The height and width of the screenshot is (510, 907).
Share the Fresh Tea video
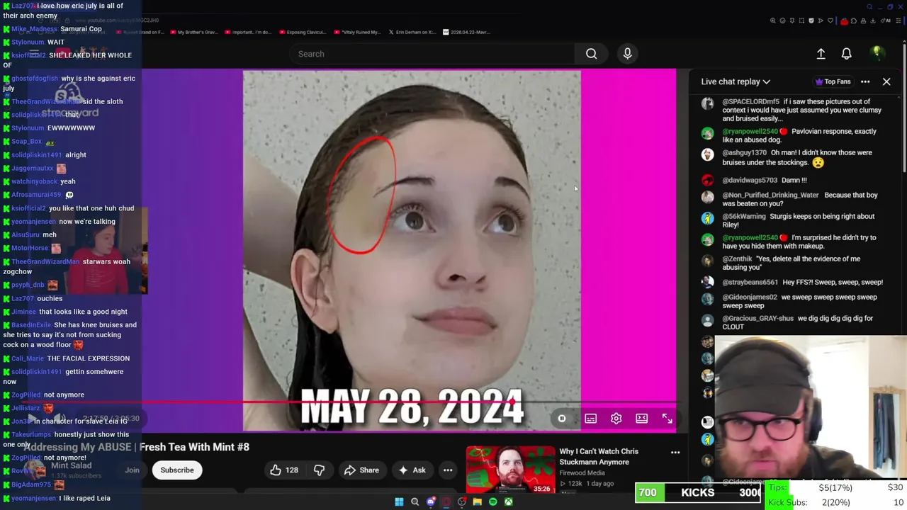(x=361, y=470)
